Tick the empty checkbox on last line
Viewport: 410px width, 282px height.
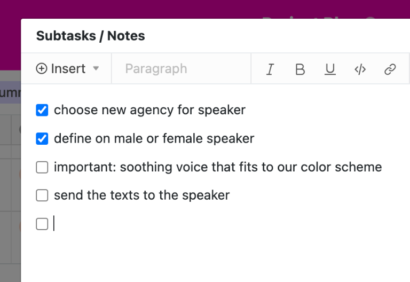(42, 224)
